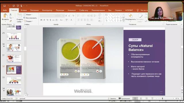The image size is (184, 103).
Task: Select the Format Painter brush icon
Action: [10, 21]
